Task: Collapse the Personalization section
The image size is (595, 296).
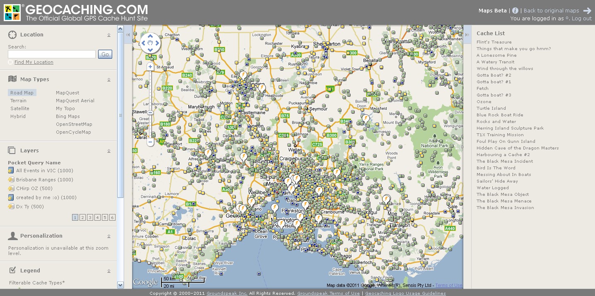Action: pyautogui.click(x=109, y=236)
